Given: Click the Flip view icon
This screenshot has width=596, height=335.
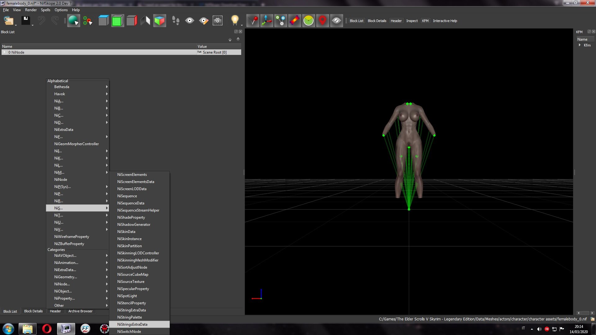Looking at the screenshot, I should point(145,21).
